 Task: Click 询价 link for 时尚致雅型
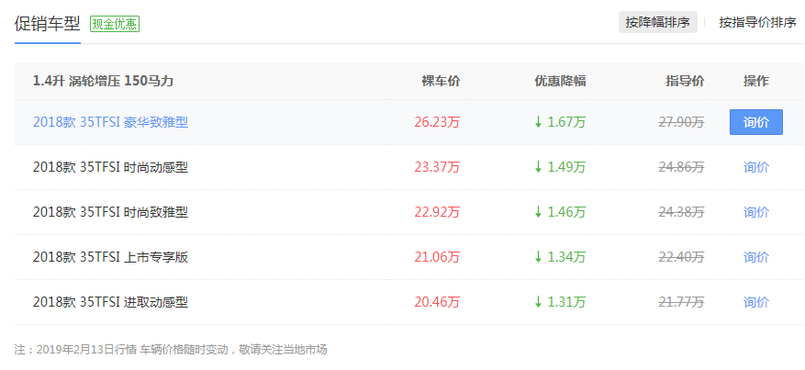756,212
